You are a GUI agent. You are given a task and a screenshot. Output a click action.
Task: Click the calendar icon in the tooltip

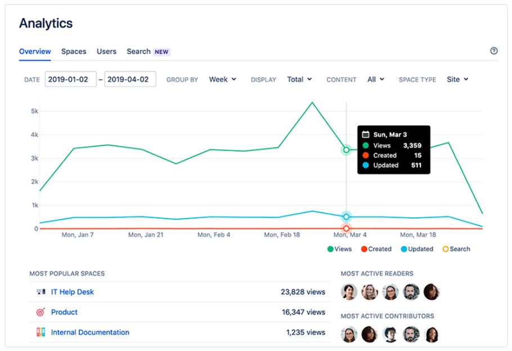click(365, 135)
